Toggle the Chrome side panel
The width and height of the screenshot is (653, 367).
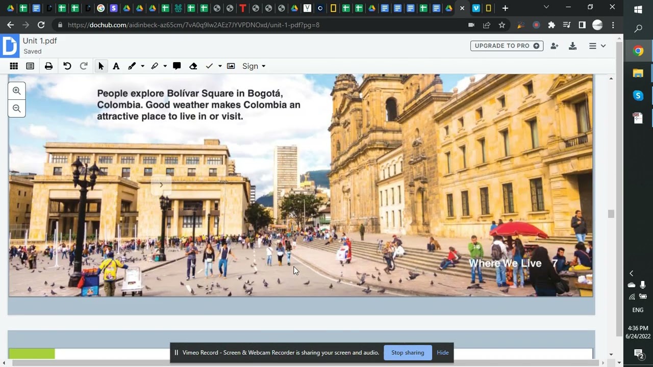[582, 24]
